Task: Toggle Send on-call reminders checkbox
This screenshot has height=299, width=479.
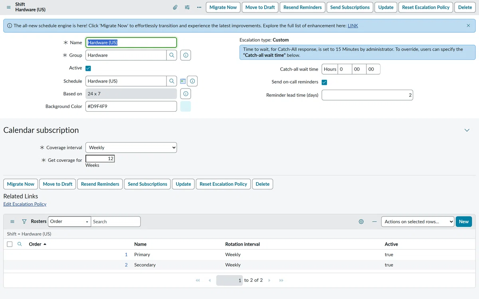Action: (324, 82)
